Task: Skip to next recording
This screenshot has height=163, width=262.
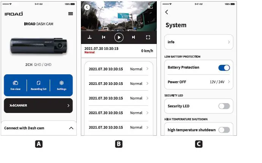Action: pyautogui.click(x=133, y=37)
